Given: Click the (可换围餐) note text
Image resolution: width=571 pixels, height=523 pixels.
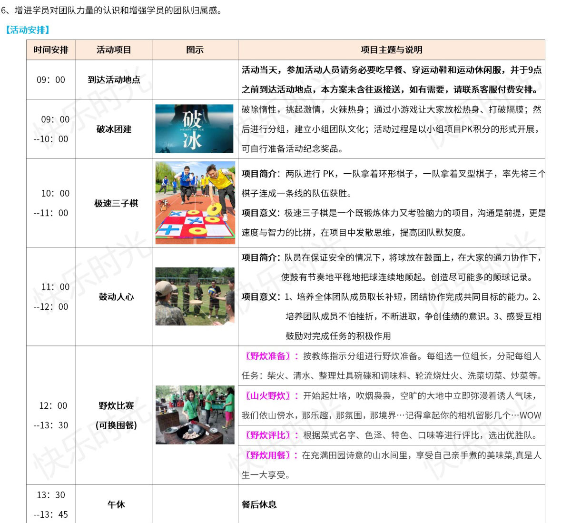Looking at the screenshot, I should pyautogui.click(x=116, y=425).
